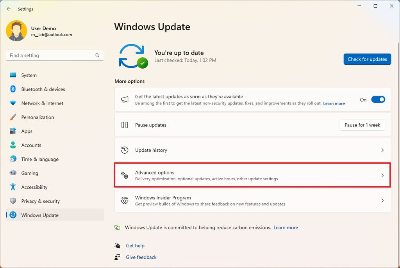Image resolution: width=400 pixels, height=268 pixels.
Task: Click the Windows Insider Program beaker icon
Action: pyautogui.click(x=125, y=201)
